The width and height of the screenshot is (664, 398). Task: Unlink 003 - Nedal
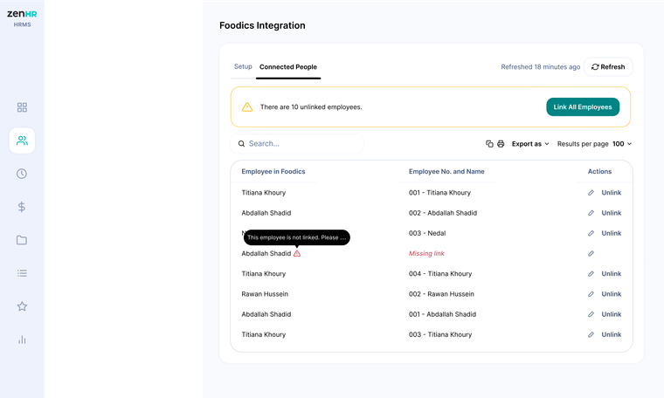click(611, 233)
